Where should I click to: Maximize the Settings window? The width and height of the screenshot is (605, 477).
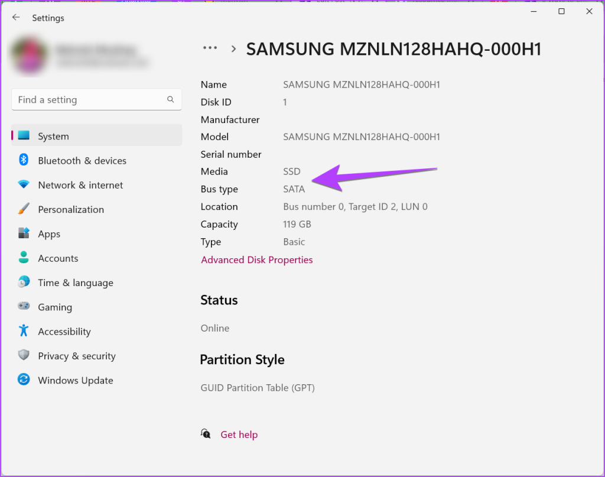point(562,12)
